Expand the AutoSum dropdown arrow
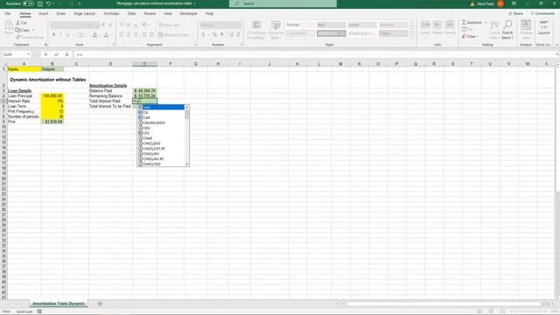 coord(486,22)
